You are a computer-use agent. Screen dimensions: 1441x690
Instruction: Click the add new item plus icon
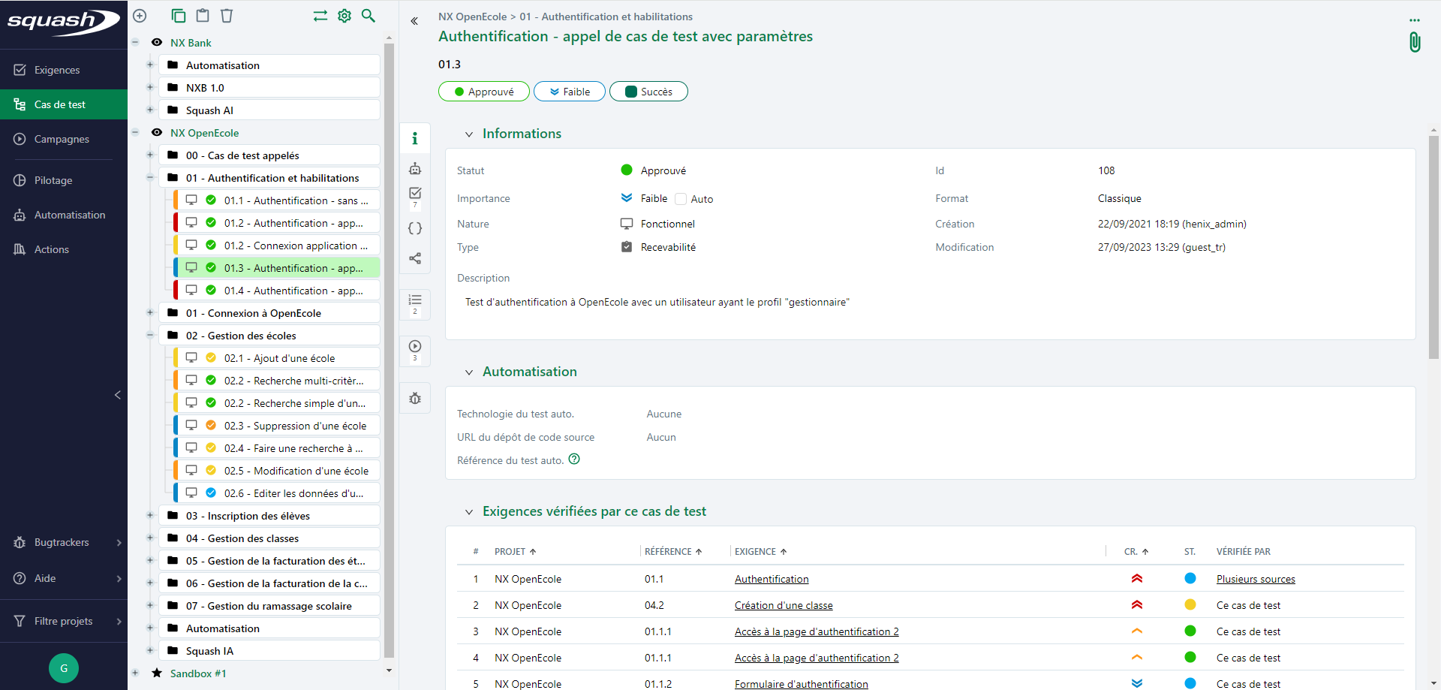coord(140,16)
